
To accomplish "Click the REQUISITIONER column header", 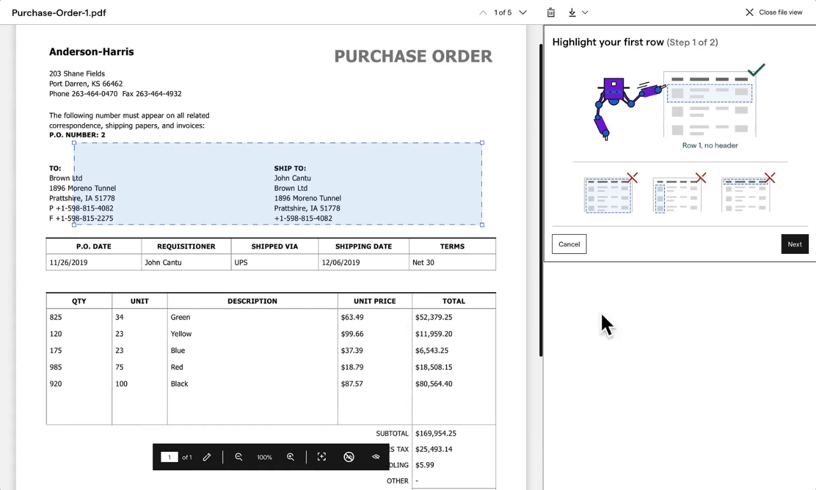I will (186, 246).
